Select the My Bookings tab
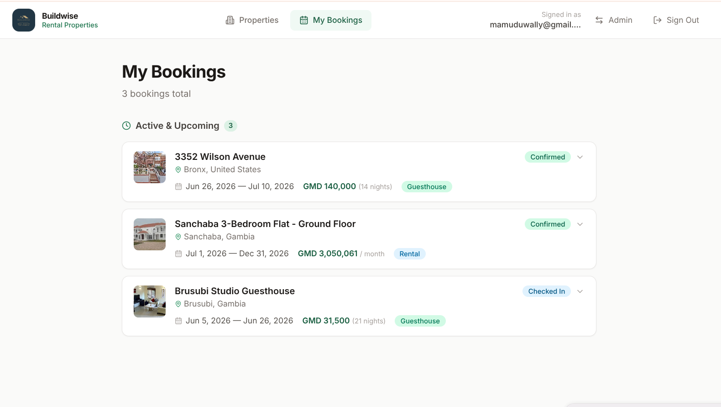This screenshot has height=407, width=721. [331, 20]
